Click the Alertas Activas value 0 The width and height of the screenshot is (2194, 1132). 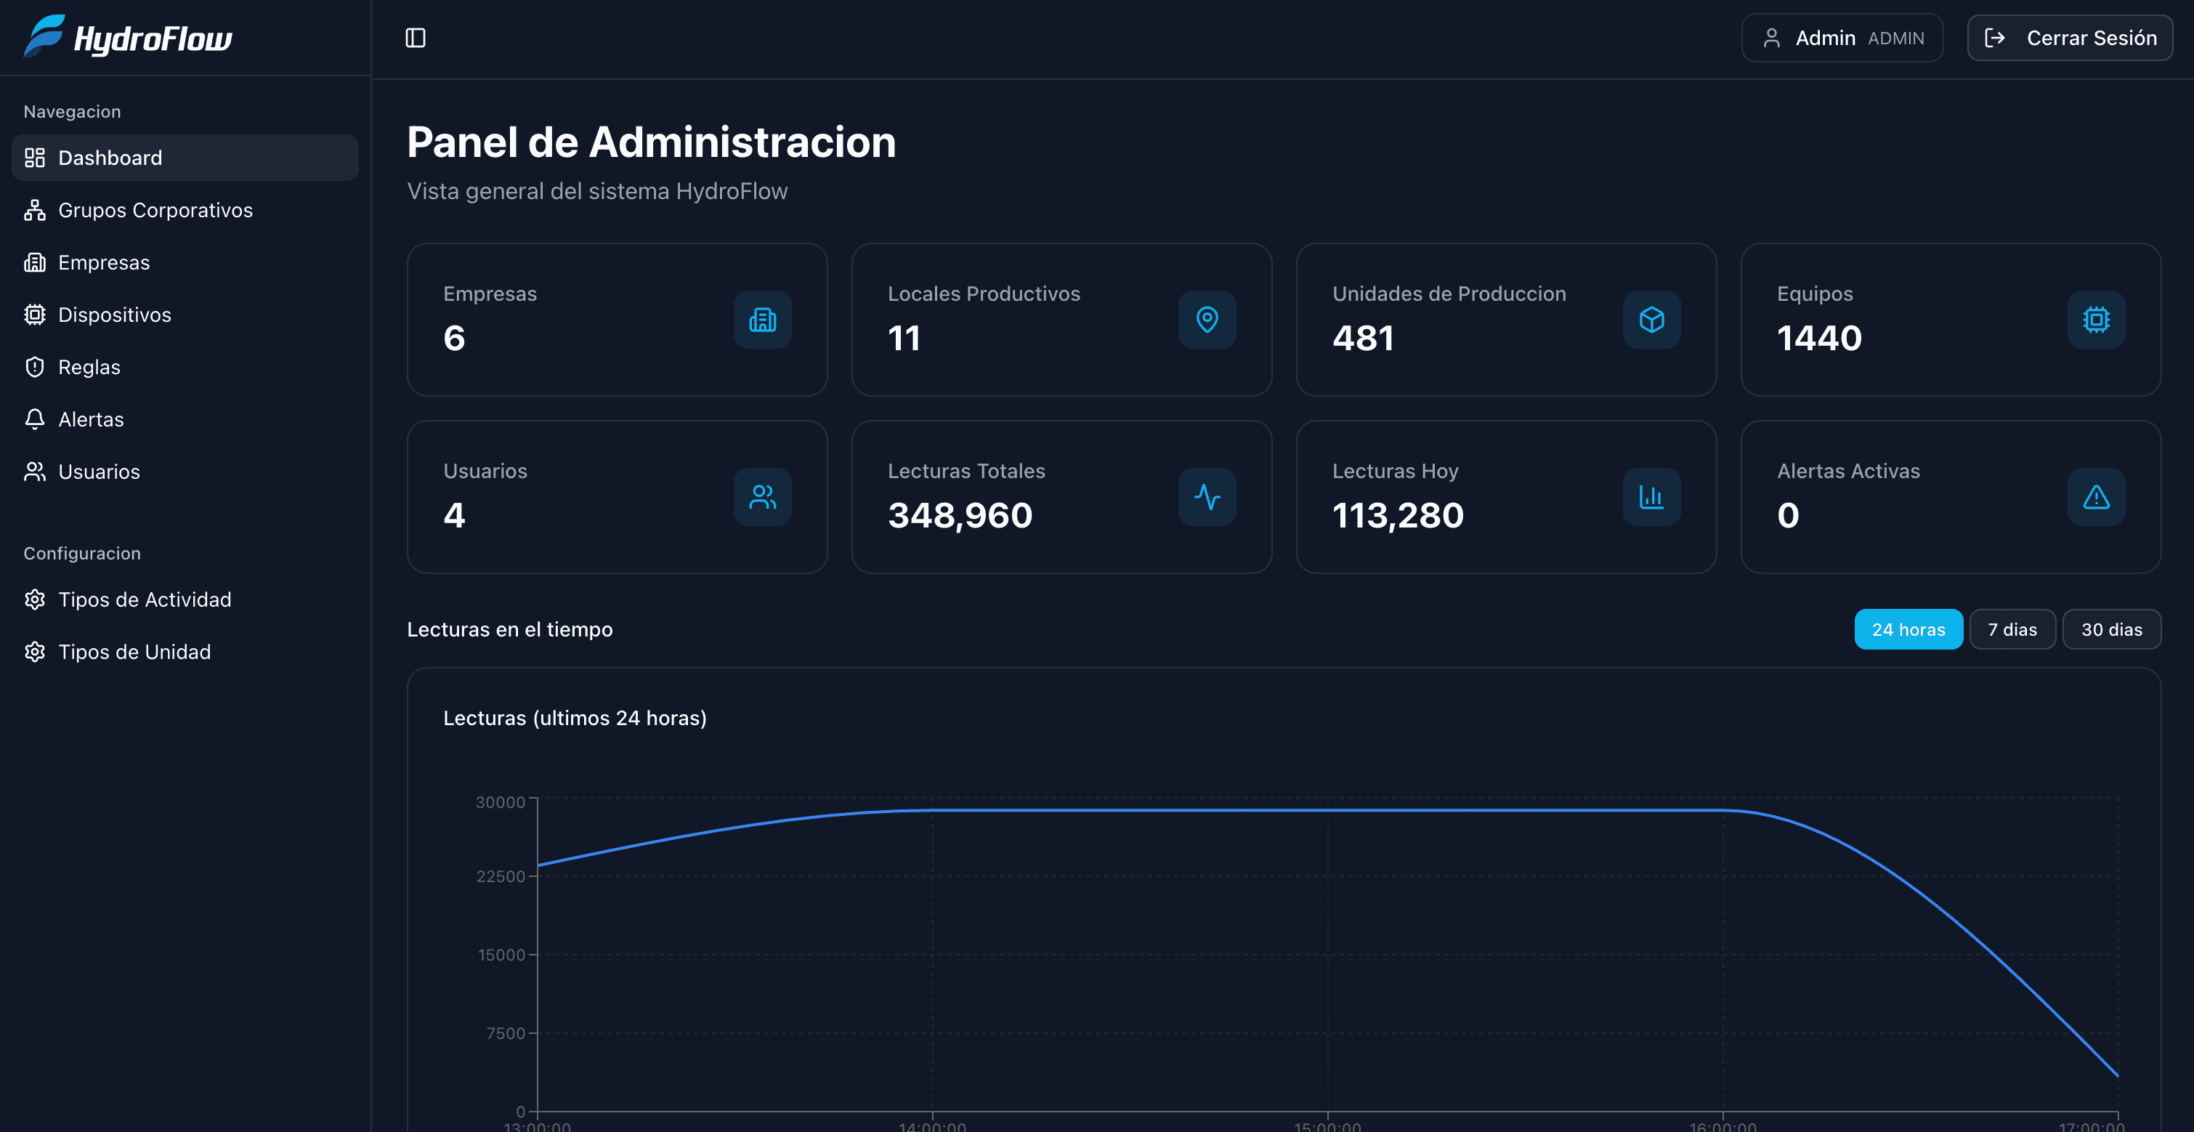point(1788,515)
